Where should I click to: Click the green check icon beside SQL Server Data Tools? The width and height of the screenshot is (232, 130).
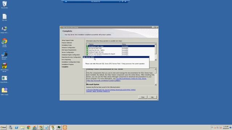pyautogui.click(x=87, y=48)
